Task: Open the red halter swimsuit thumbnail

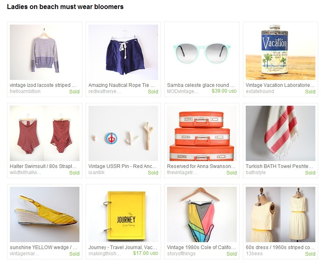Action: (x=45, y=133)
